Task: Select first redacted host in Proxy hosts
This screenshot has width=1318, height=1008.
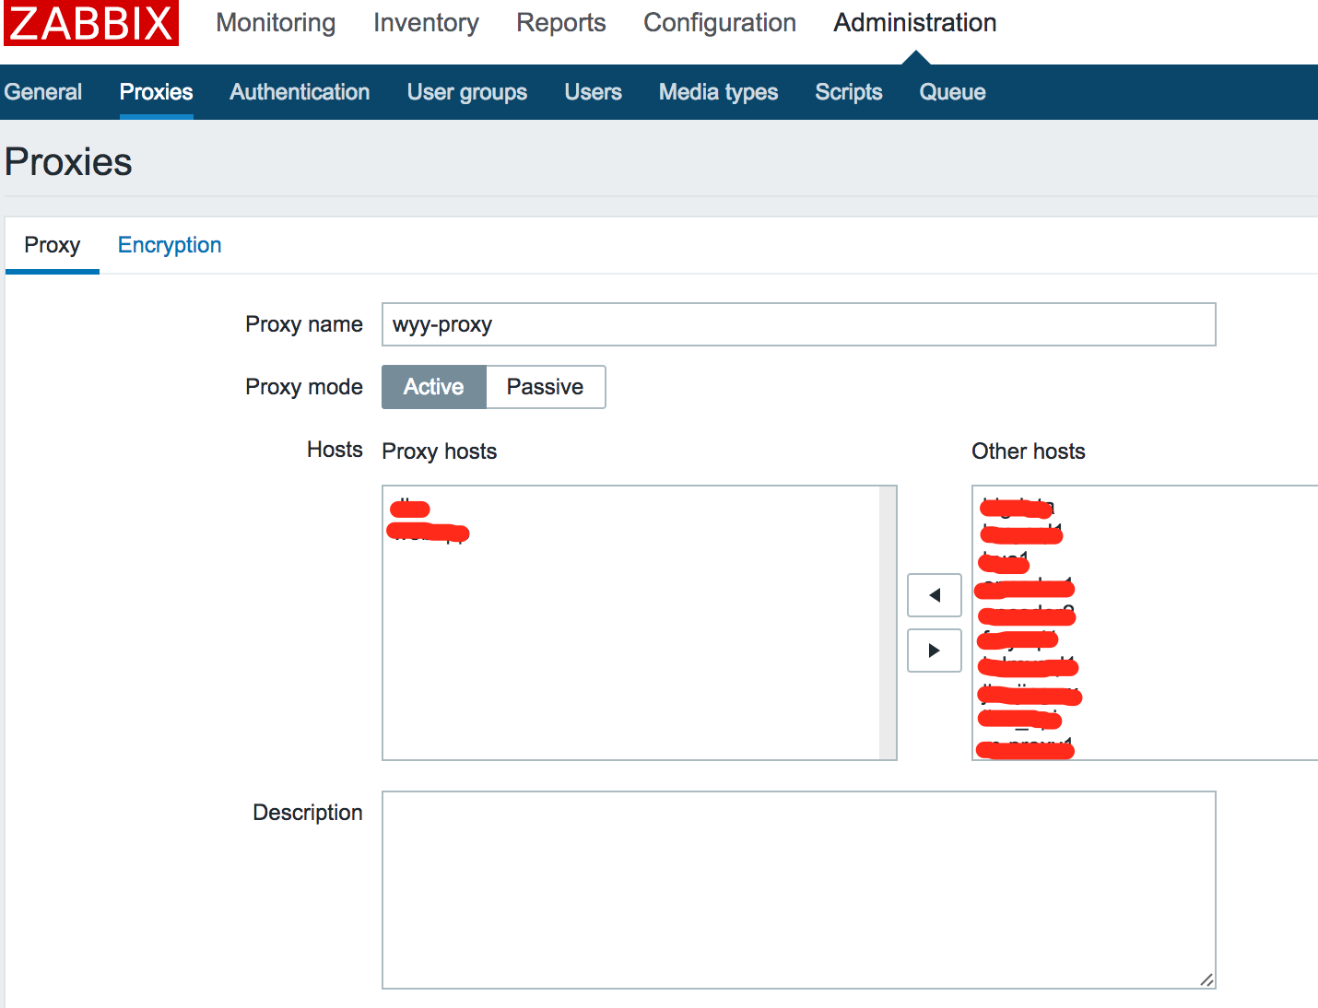Action: click(410, 509)
